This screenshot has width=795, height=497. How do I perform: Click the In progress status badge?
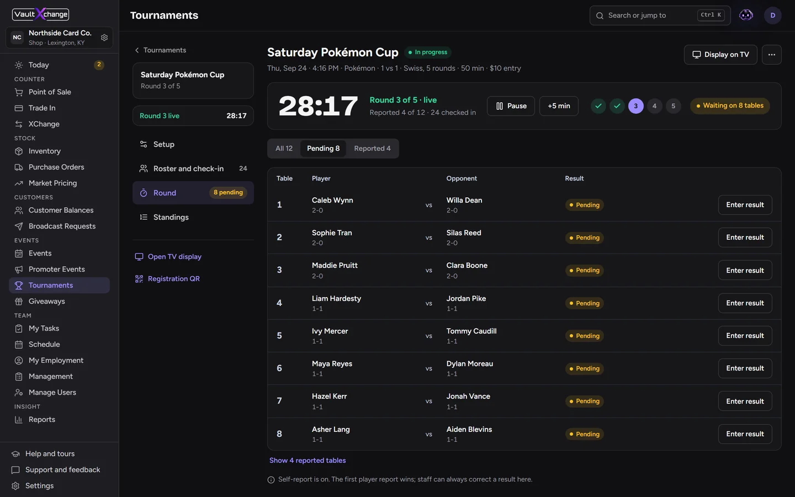(428, 52)
